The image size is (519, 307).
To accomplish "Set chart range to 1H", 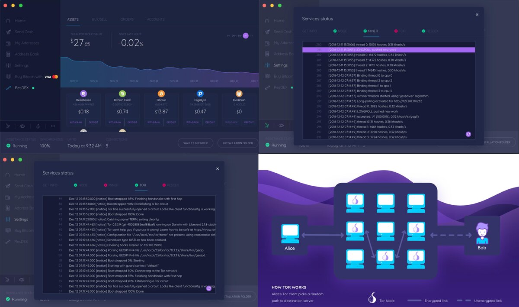I will (x=228, y=36).
